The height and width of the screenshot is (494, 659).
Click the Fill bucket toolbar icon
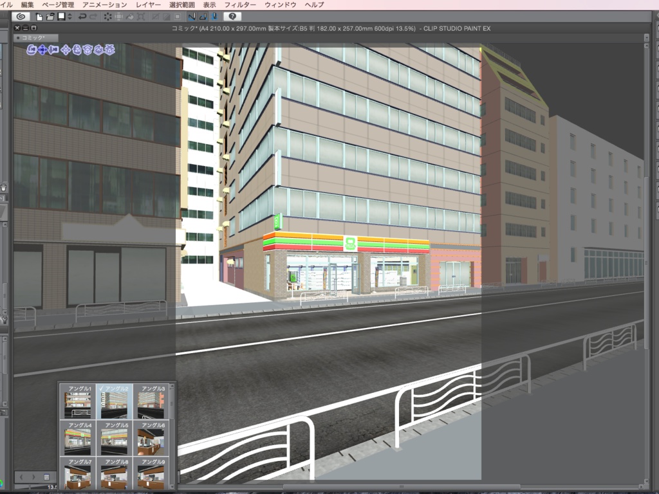130,17
